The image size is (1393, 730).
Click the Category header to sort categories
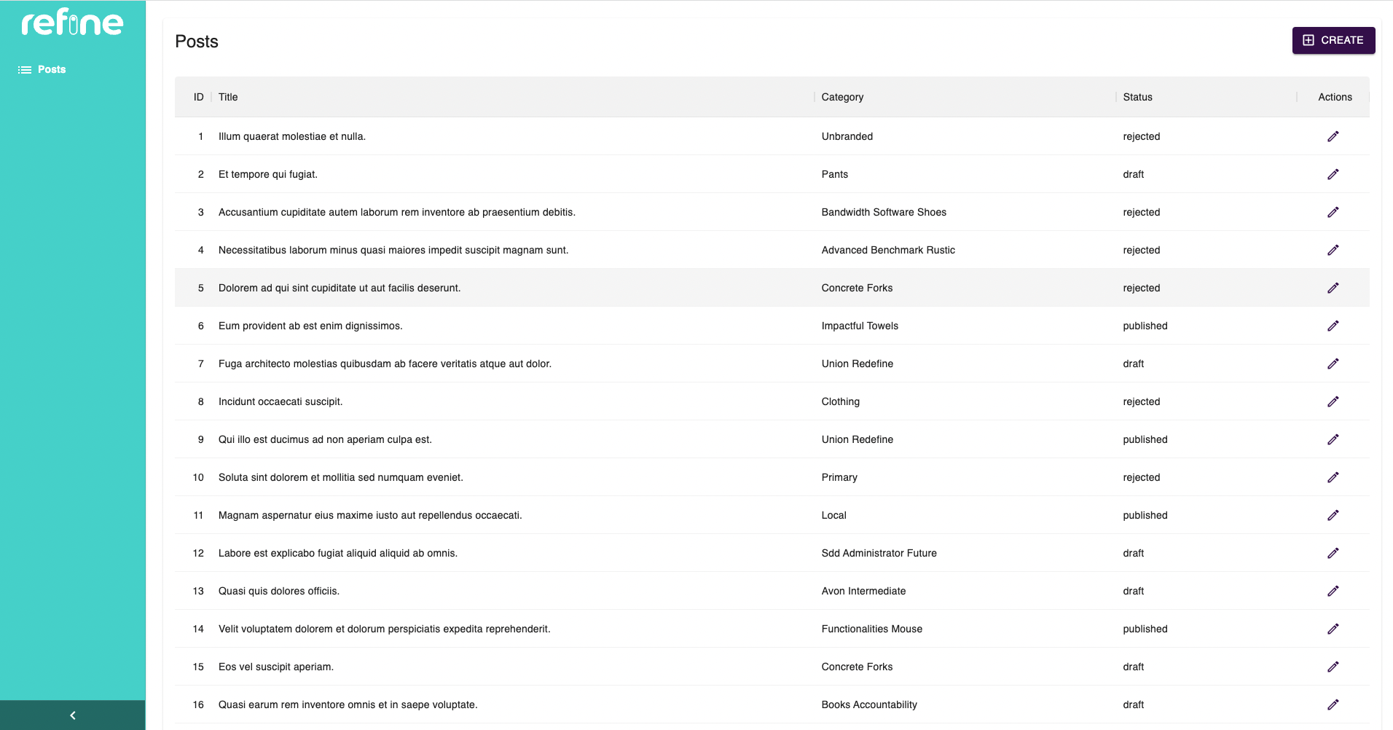(842, 97)
